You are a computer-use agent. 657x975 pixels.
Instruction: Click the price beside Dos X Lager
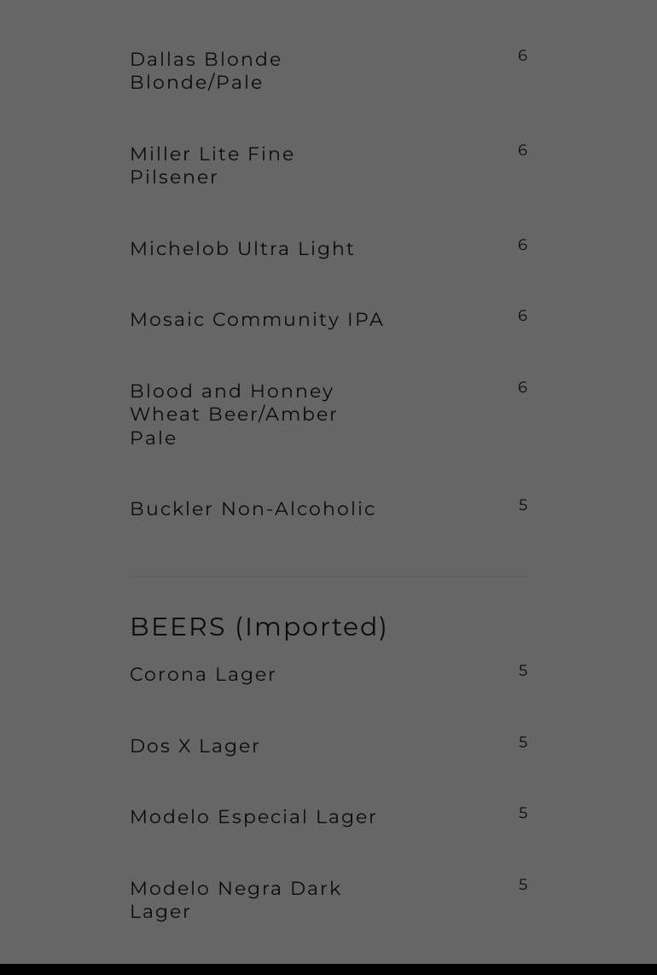[x=523, y=743]
